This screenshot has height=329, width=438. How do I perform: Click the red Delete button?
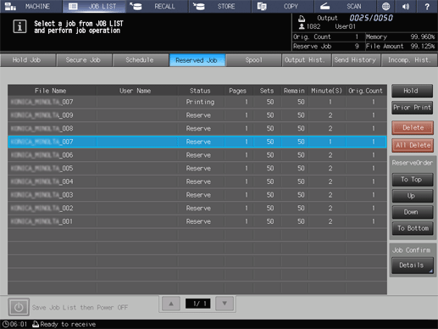413,128
